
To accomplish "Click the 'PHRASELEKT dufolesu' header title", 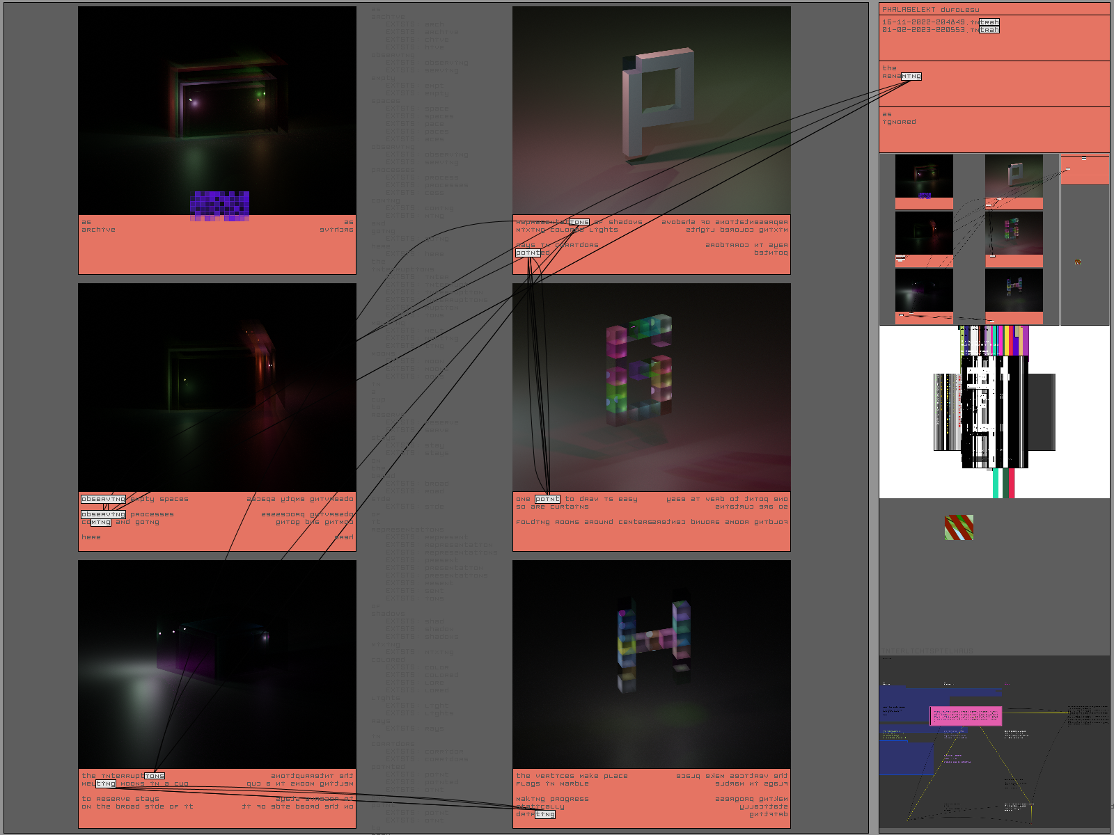I will [x=930, y=10].
